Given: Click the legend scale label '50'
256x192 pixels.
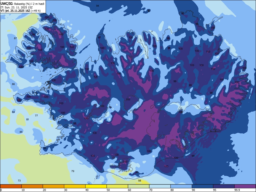Looking at the screenshot, I should pos(108,190).
